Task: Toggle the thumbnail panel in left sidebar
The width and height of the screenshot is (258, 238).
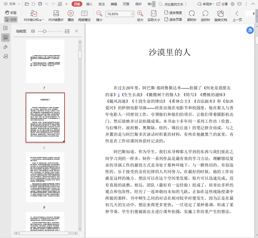Action: click(6, 37)
